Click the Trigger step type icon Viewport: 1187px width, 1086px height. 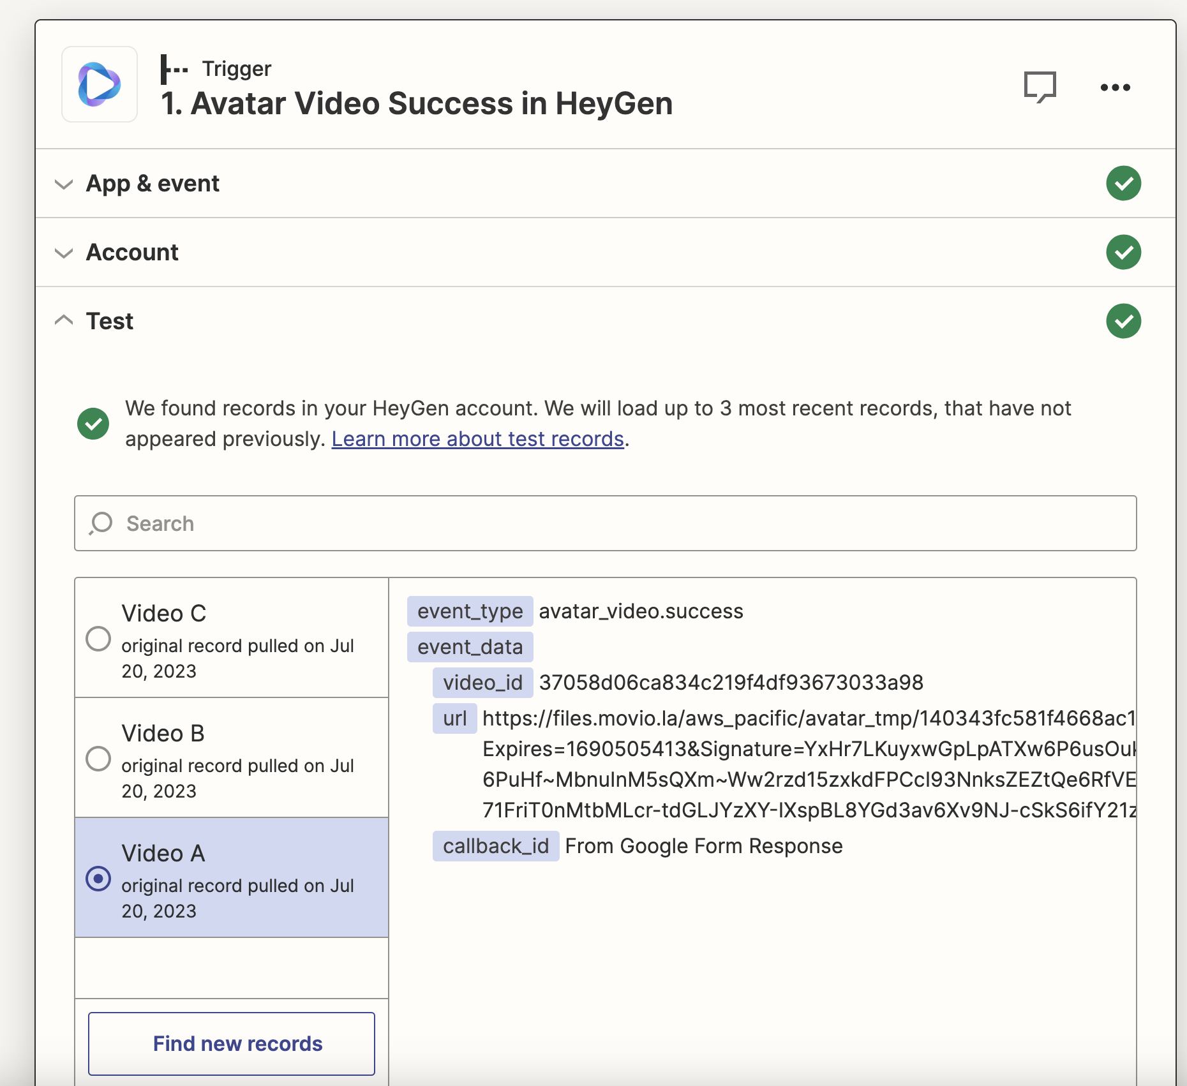point(174,69)
